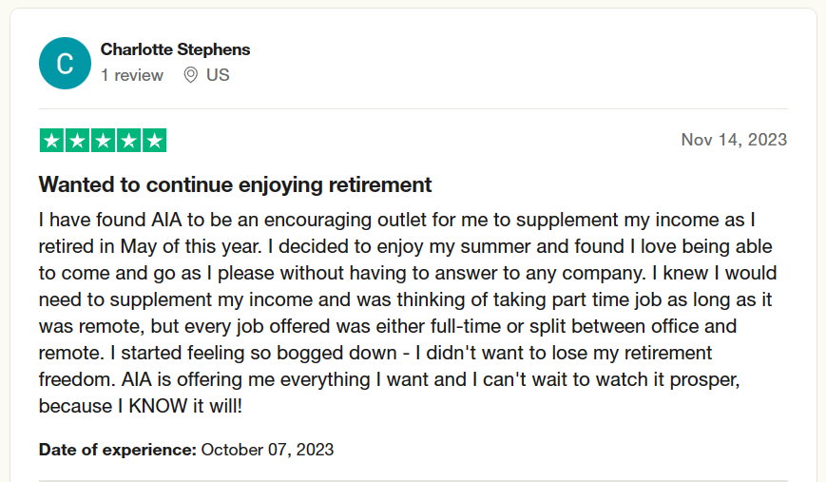Click the teal "C" profile avatar
Viewport: 826px width, 482px height.
point(65,63)
